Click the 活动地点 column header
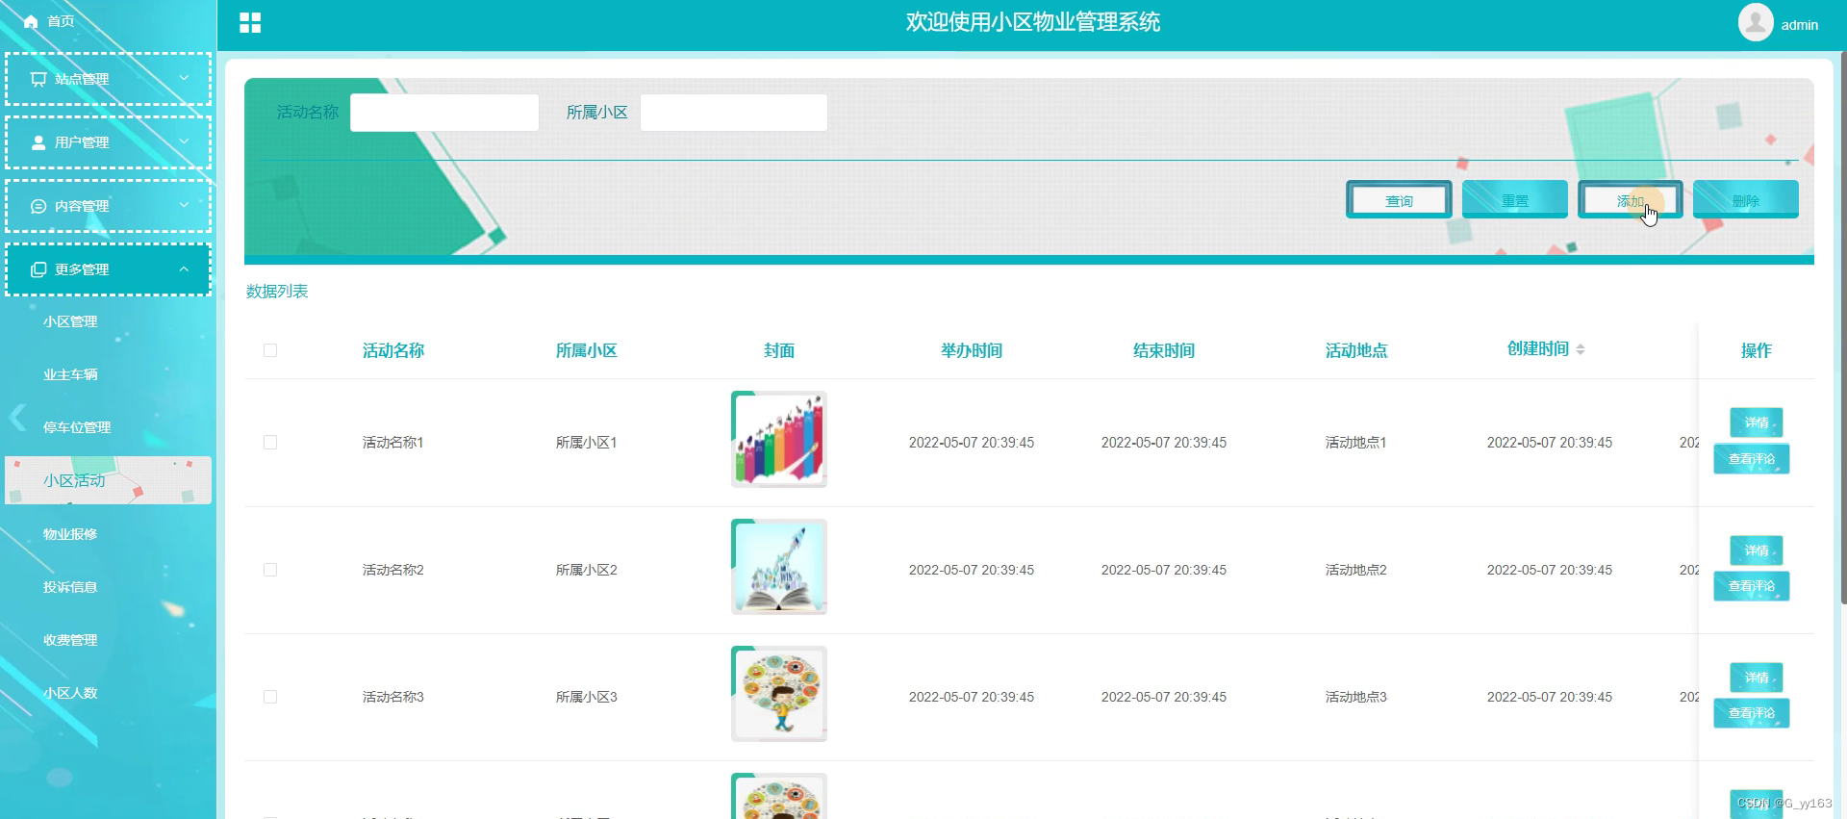This screenshot has height=819, width=1847. click(x=1356, y=350)
